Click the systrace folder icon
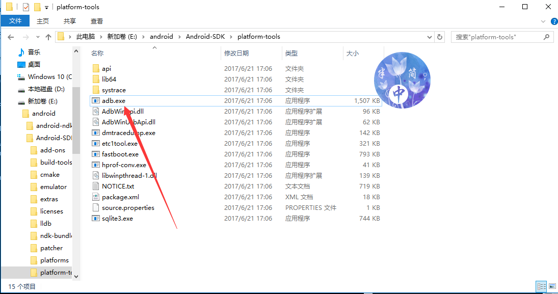Viewport: 558px width, 294px height. coord(95,90)
